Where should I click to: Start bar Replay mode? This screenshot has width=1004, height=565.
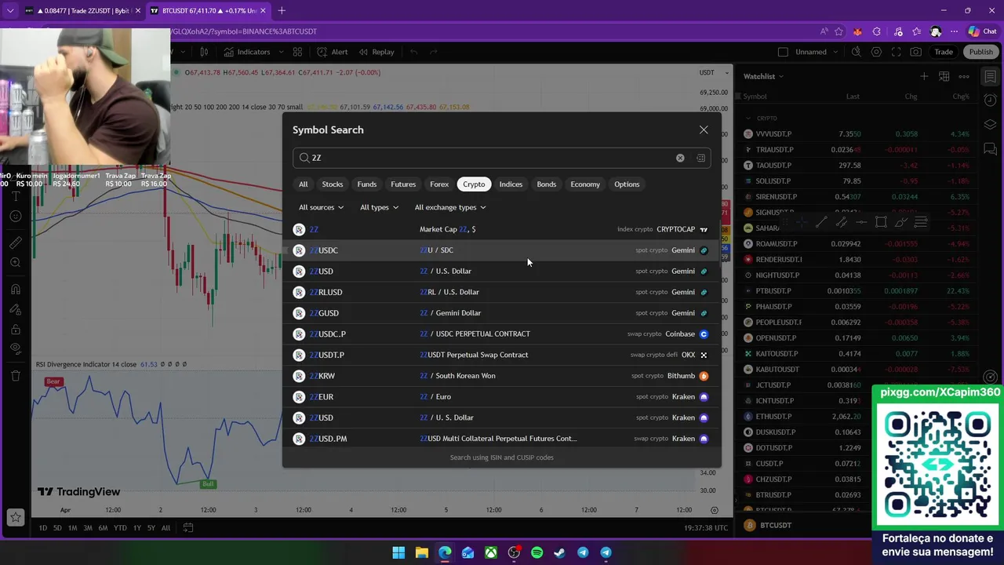(376, 52)
